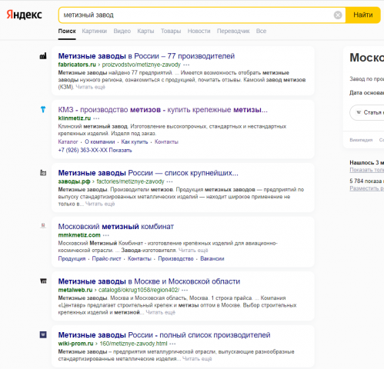384x369 pixels.
Task: Switch to the Переводчик tab
Action: tap(233, 31)
